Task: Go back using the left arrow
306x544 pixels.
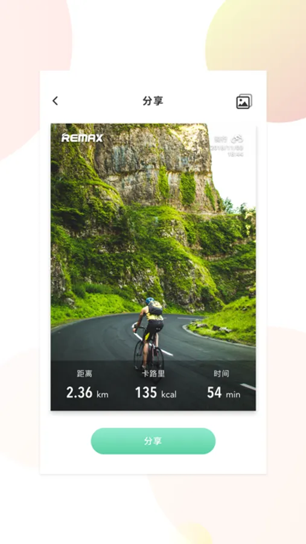Action: (55, 101)
